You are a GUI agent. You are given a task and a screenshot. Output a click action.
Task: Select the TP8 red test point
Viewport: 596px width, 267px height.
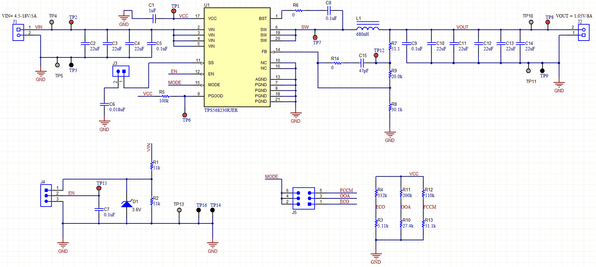pyautogui.click(x=548, y=22)
